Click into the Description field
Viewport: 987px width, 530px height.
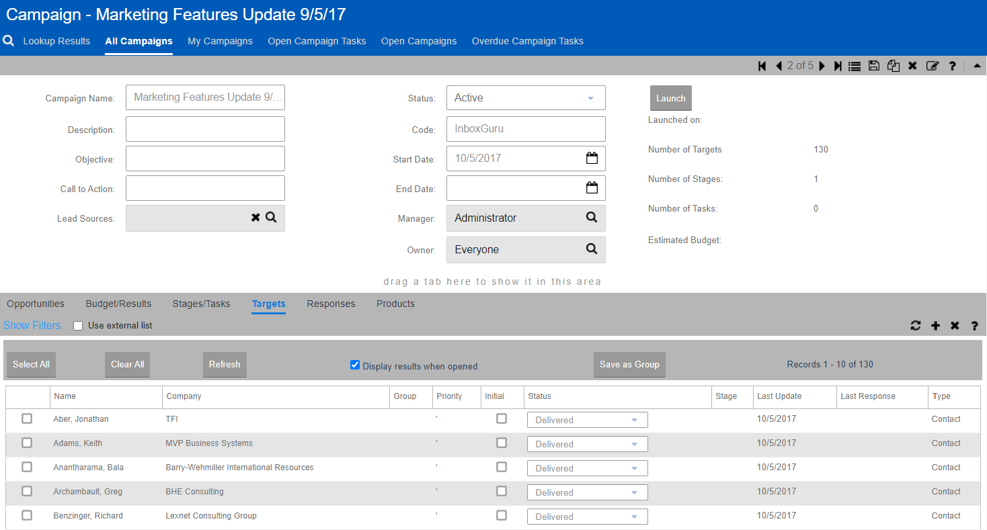click(x=205, y=129)
